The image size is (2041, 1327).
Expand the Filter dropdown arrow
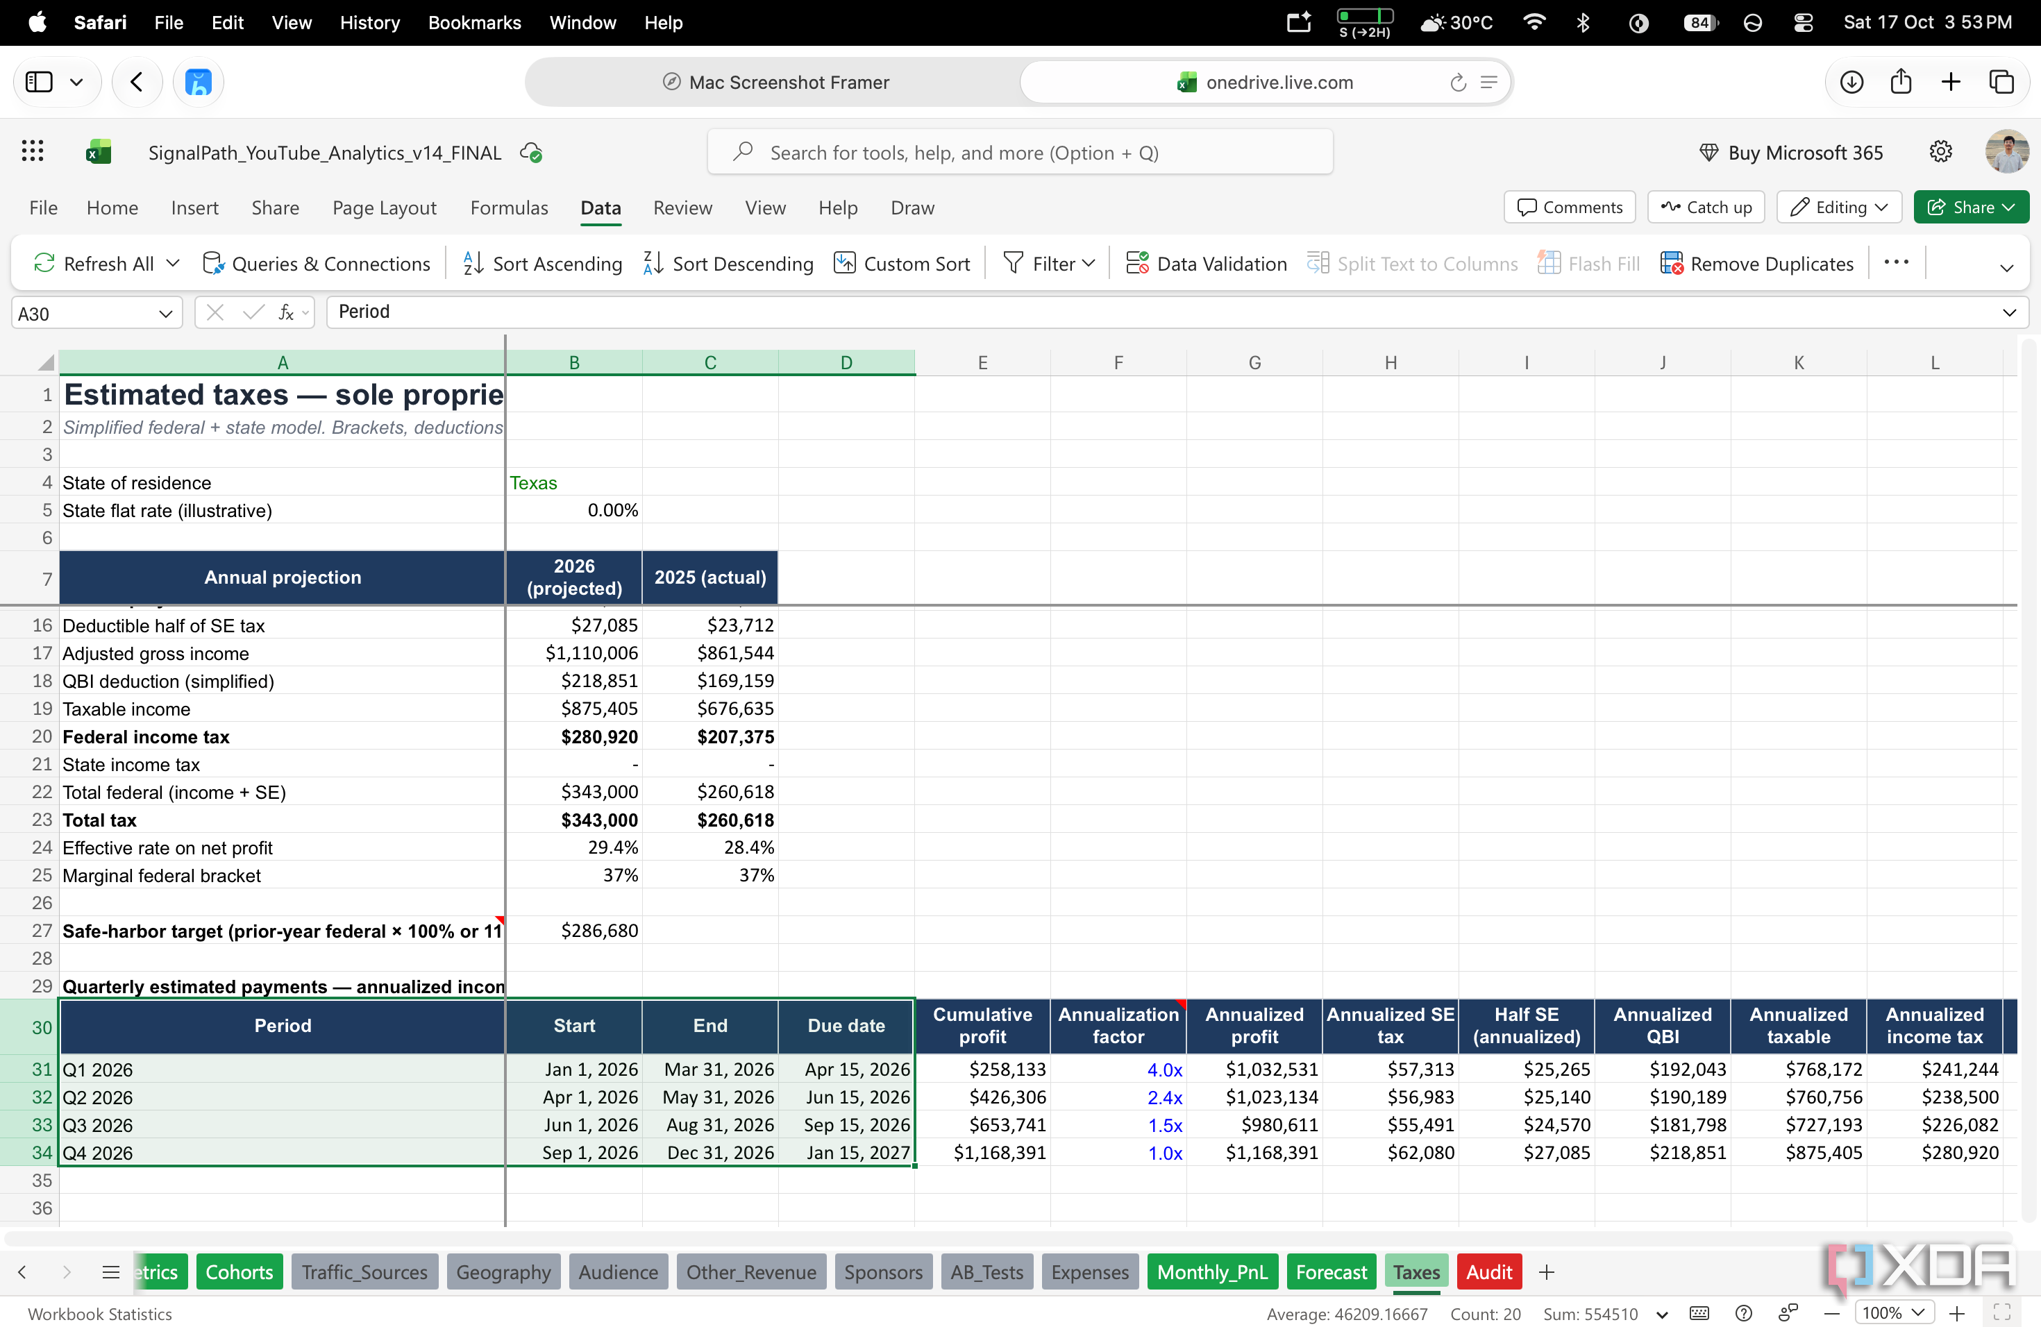point(1089,263)
